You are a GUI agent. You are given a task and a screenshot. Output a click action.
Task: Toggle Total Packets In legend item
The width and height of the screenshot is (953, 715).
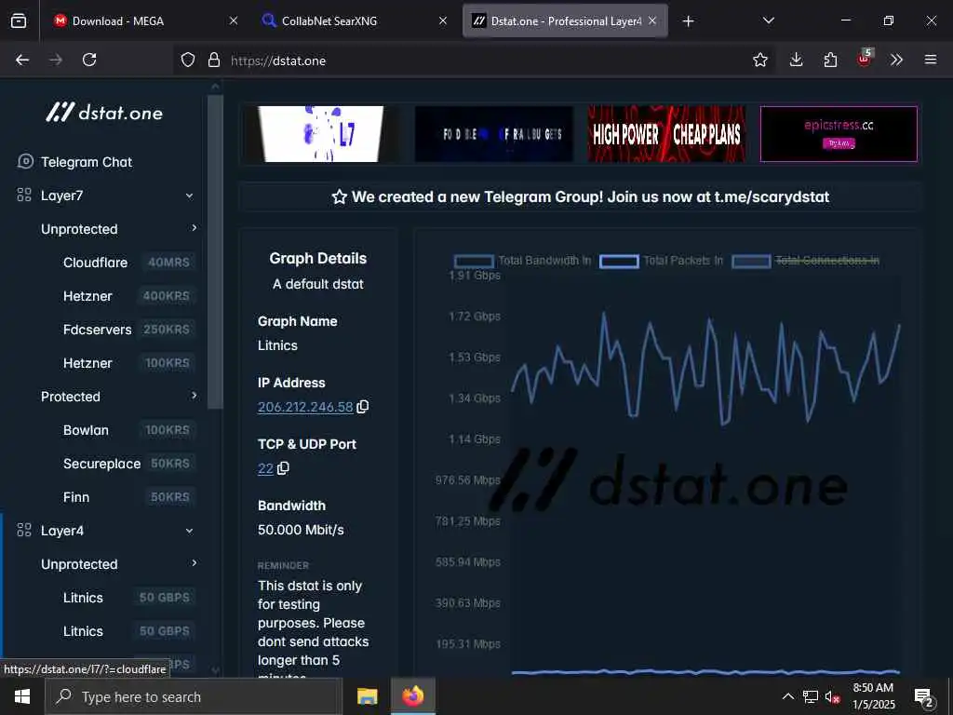click(662, 261)
